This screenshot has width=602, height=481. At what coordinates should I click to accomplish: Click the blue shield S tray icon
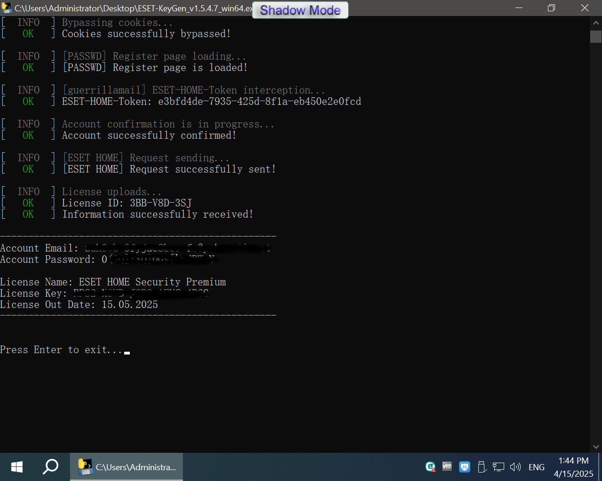[x=465, y=467]
